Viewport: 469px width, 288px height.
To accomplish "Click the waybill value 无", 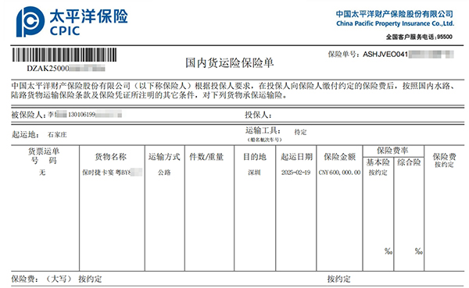I will click(x=42, y=172).
